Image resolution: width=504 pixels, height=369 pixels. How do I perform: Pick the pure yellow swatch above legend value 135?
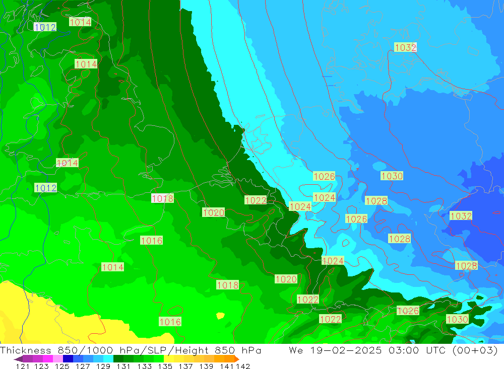169,359
